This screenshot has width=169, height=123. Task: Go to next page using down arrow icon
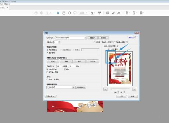[42, 13]
